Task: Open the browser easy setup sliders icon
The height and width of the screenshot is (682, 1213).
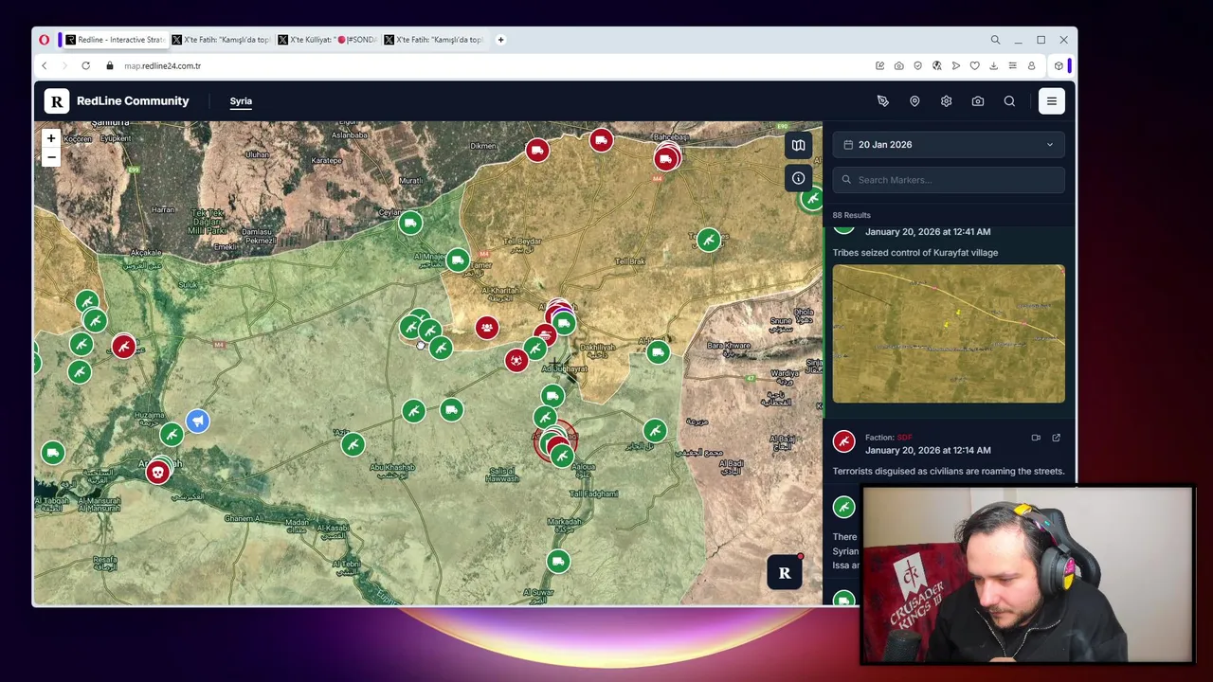Action: (x=1012, y=66)
